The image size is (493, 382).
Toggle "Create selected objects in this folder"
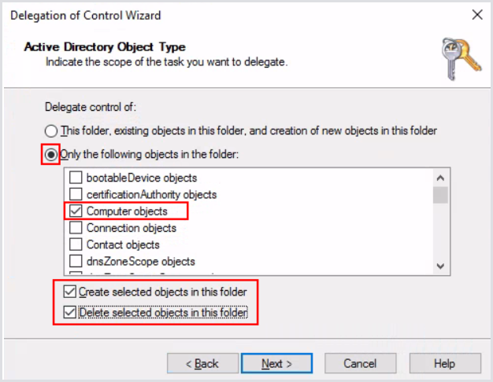point(70,292)
